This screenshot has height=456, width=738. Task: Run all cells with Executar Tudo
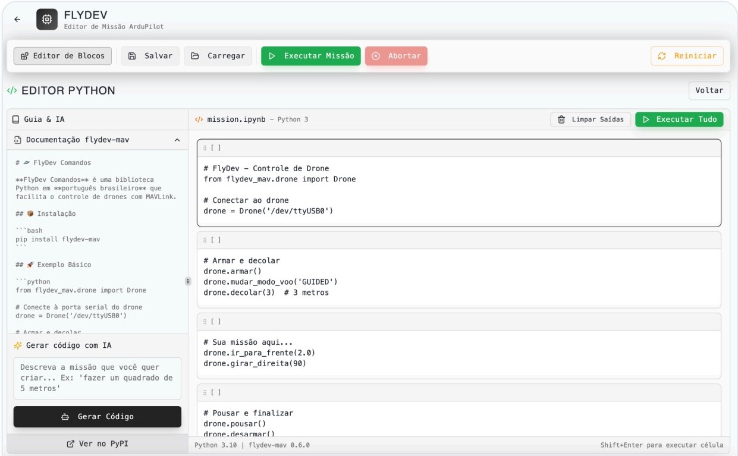click(x=679, y=119)
